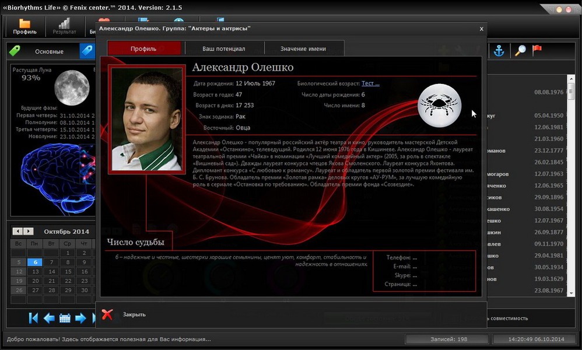Go to previous day with left arrow
The height and width of the screenshot is (350, 582).
(49, 318)
